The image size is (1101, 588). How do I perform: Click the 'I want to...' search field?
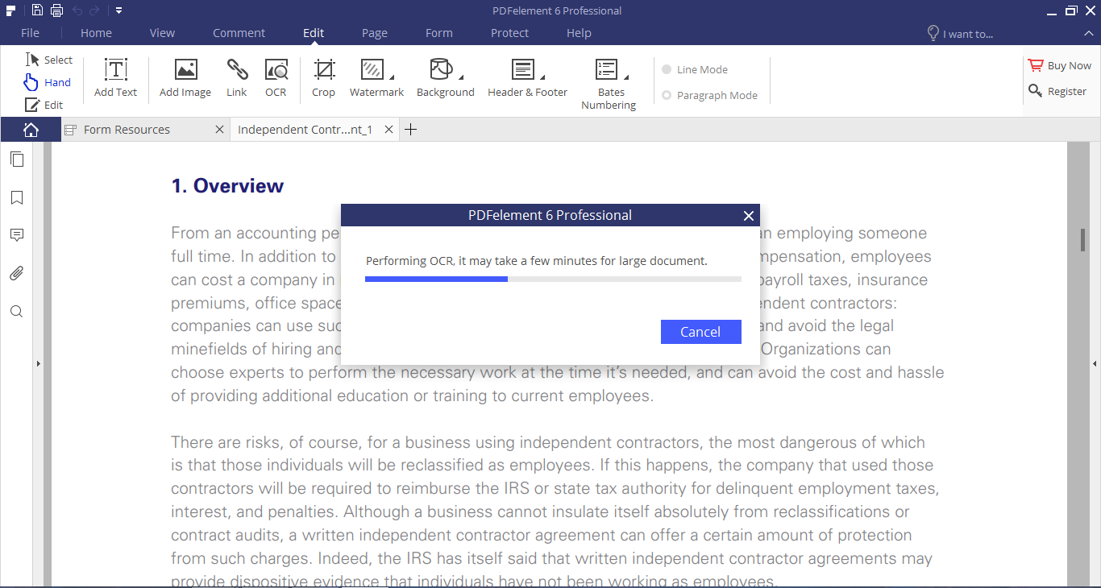[x=960, y=33]
